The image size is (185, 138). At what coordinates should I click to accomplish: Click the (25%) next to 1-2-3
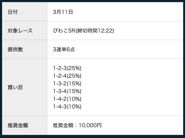(74, 68)
